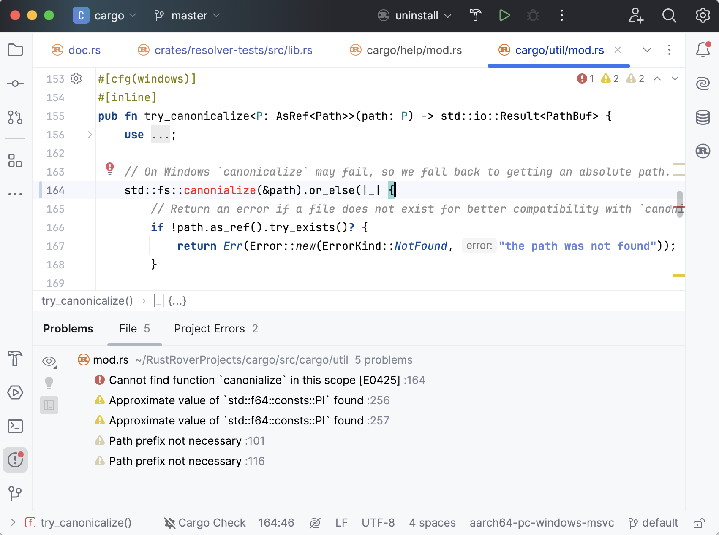Open the Search Everywhere magnifier

tap(669, 16)
